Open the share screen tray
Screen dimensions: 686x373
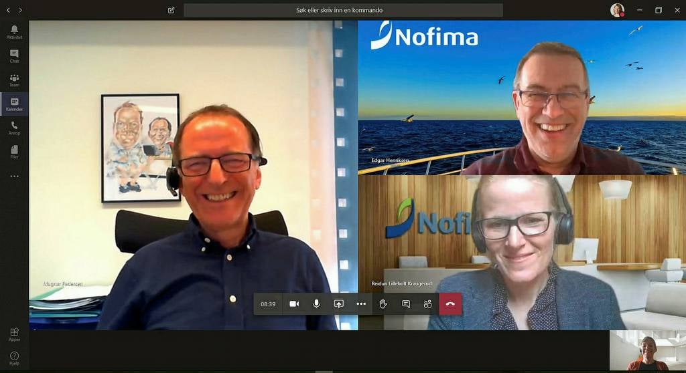[x=339, y=303]
